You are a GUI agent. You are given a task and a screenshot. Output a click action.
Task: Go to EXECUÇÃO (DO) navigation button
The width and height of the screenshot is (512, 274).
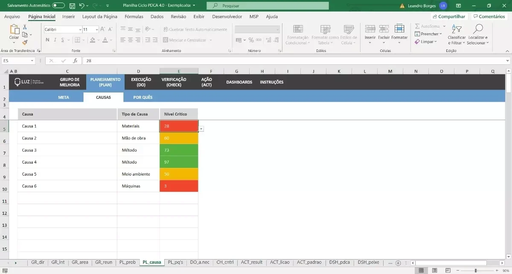click(x=141, y=82)
